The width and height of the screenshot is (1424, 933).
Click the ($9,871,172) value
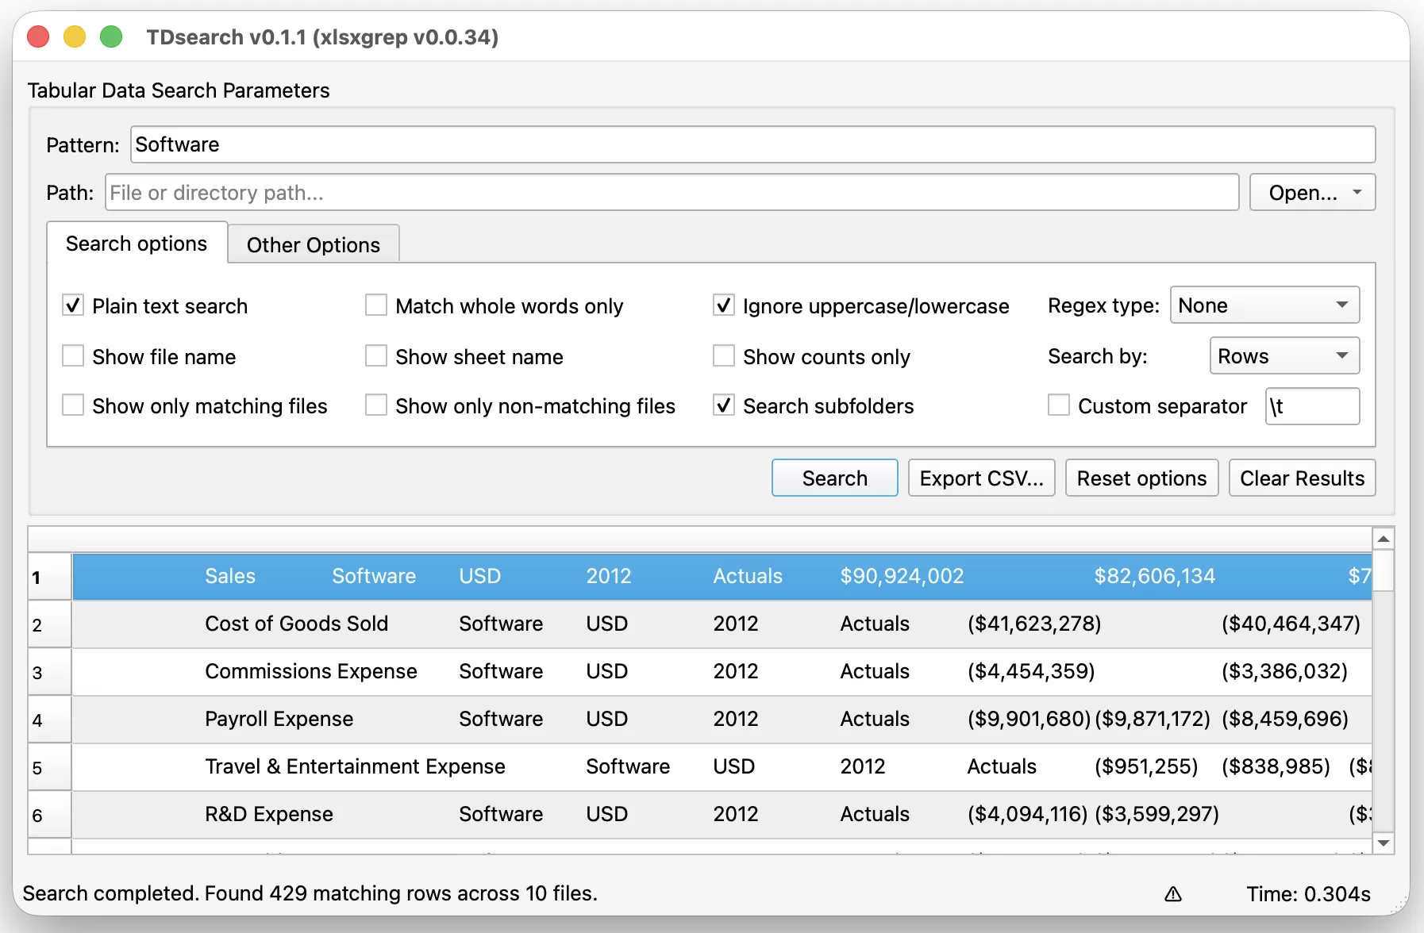(x=1153, y=719)
